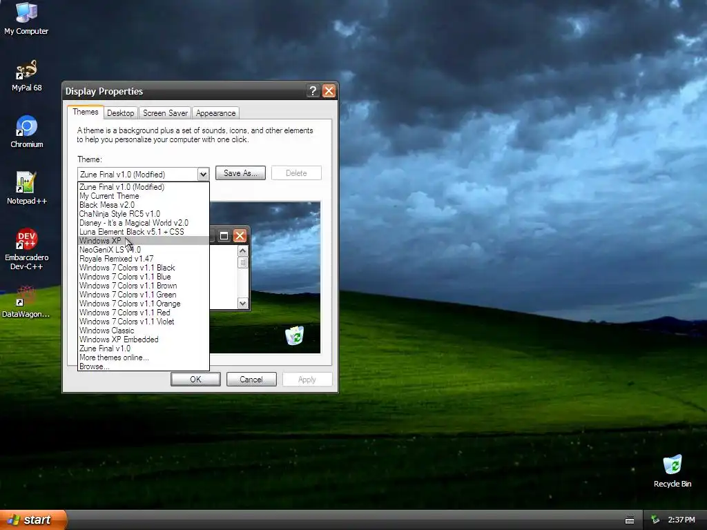Select Windows 7 Colors v1.1 Green
This screenshot has height=530, width=707.
(x=144, y=295)
